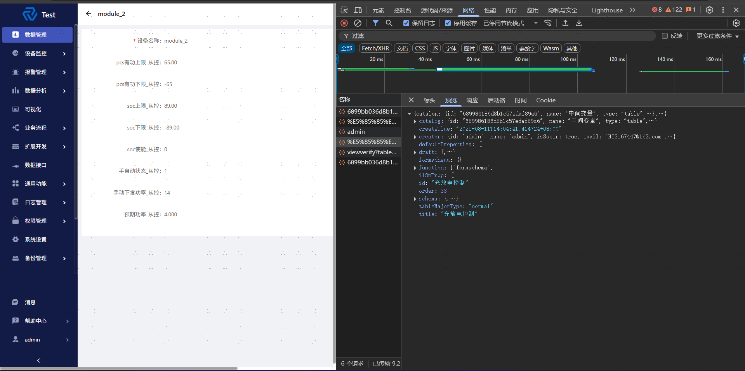The width and height of the screenshot is (745, 371).
Task: Open DevTools three-dot customize menu
Action: 723,10
